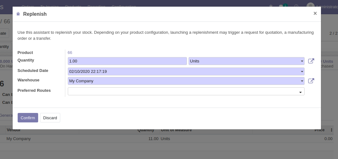
Task: Click the debug bug icon beside Replenish title
Action: [x=18, y=14]
